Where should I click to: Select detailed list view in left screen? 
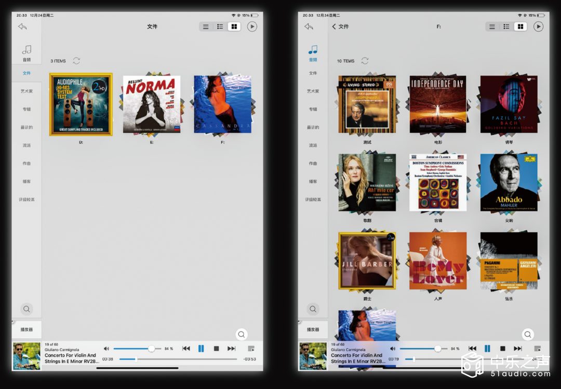tap(220, 26)
